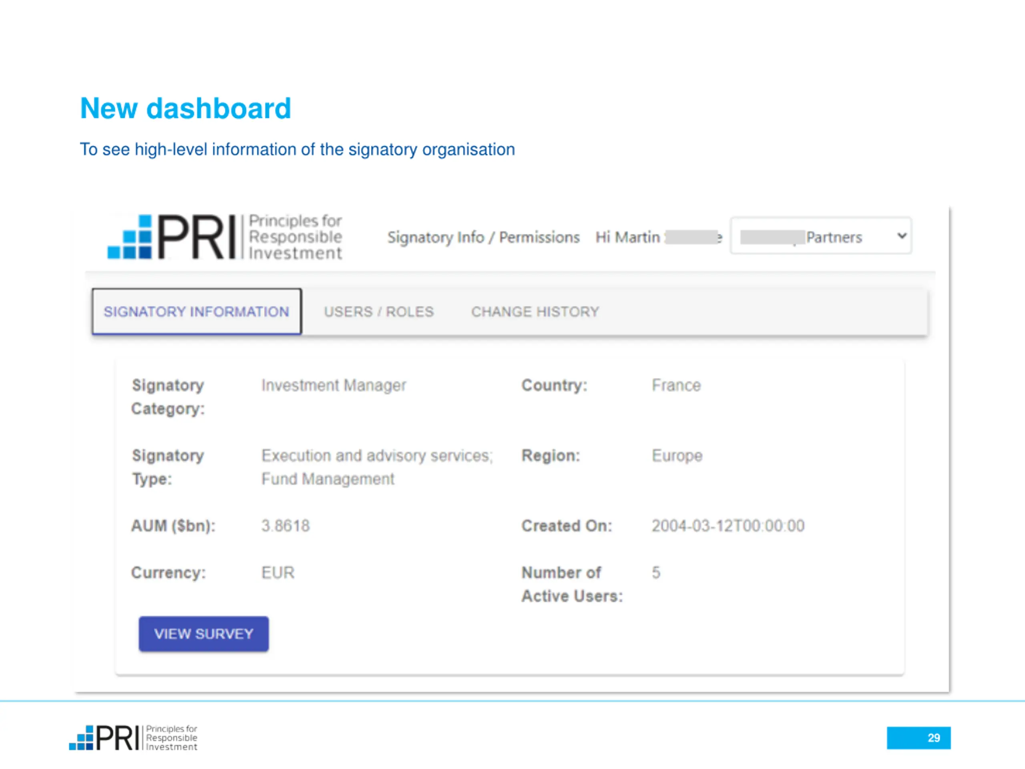
Task: Click the dropdown chevron arrow beside Partners
Action: click(901, 236)
